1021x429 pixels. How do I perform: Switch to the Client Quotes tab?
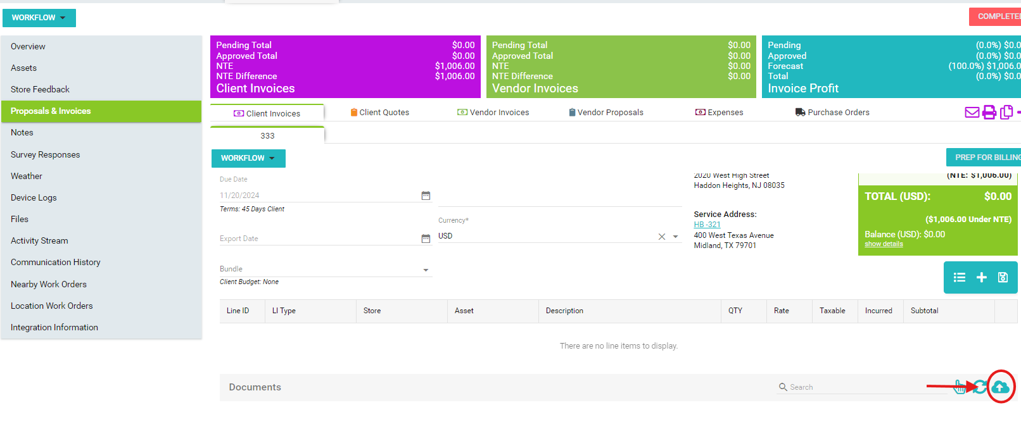click(379, 113)
